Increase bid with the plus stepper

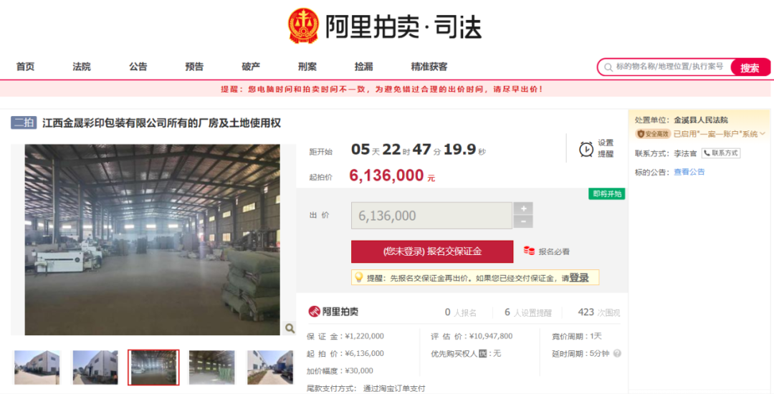[523, 208]
